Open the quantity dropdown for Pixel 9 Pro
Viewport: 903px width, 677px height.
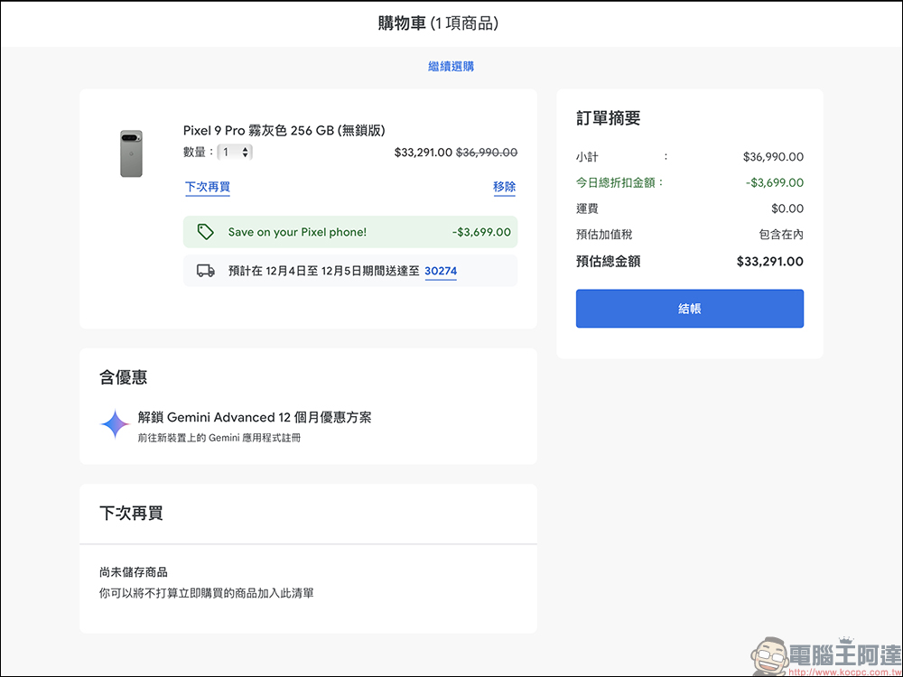[x=235, y=152]
